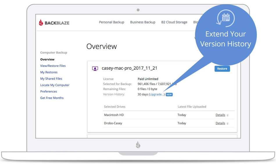The height and width of the screenshot is (166, 276).
Task: Go to View/Restore Files
Action: (53, 66)
